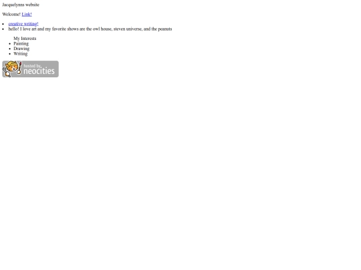361x270 pixels.
Task: Click the cat mascot in Neocities badge
Action: pos(11,69)
